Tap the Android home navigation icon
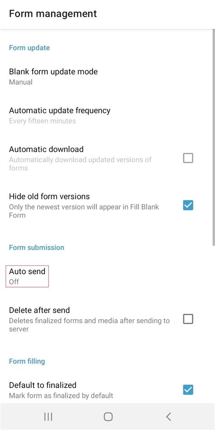215x430 pixels. [108, 416]
